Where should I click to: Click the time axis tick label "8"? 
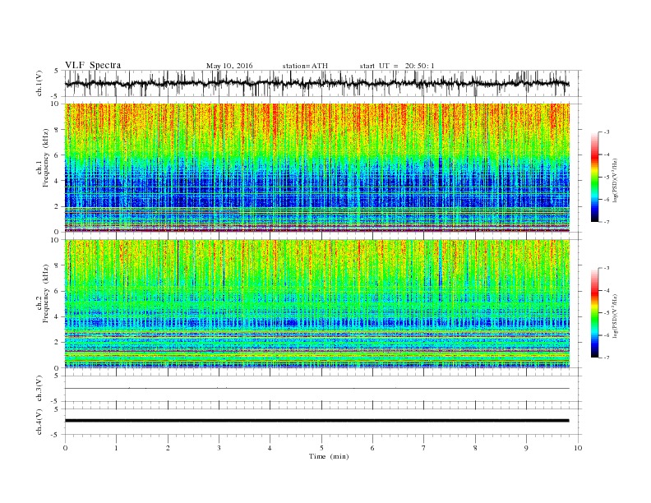475,448
